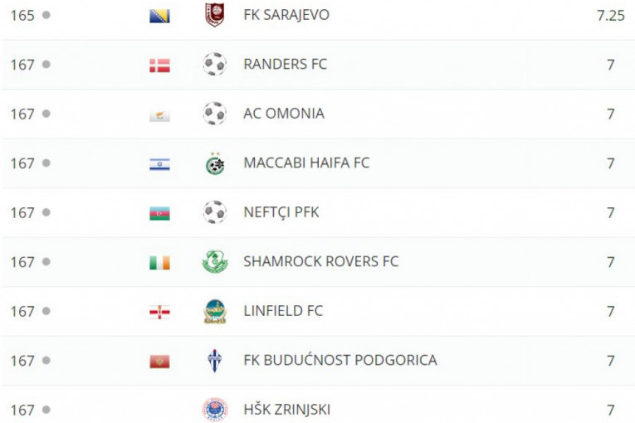The image size is (635, 423).
Task: Click the Montenegro flag beside Budućnost Podgorica
Action: pyautogui.click(x=159, y=362)
